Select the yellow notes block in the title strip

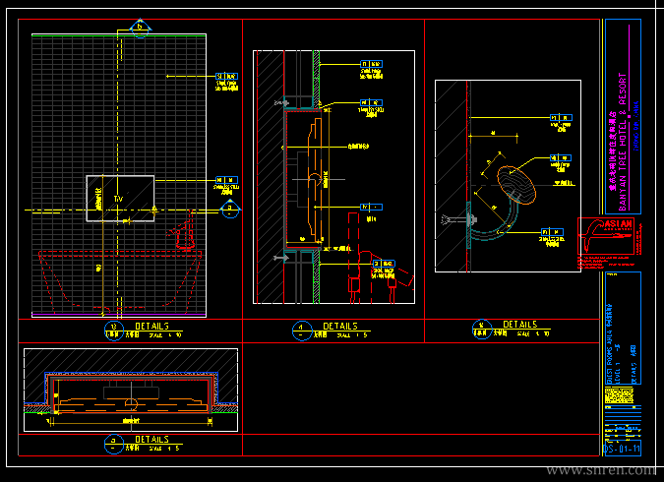[619, 395]
